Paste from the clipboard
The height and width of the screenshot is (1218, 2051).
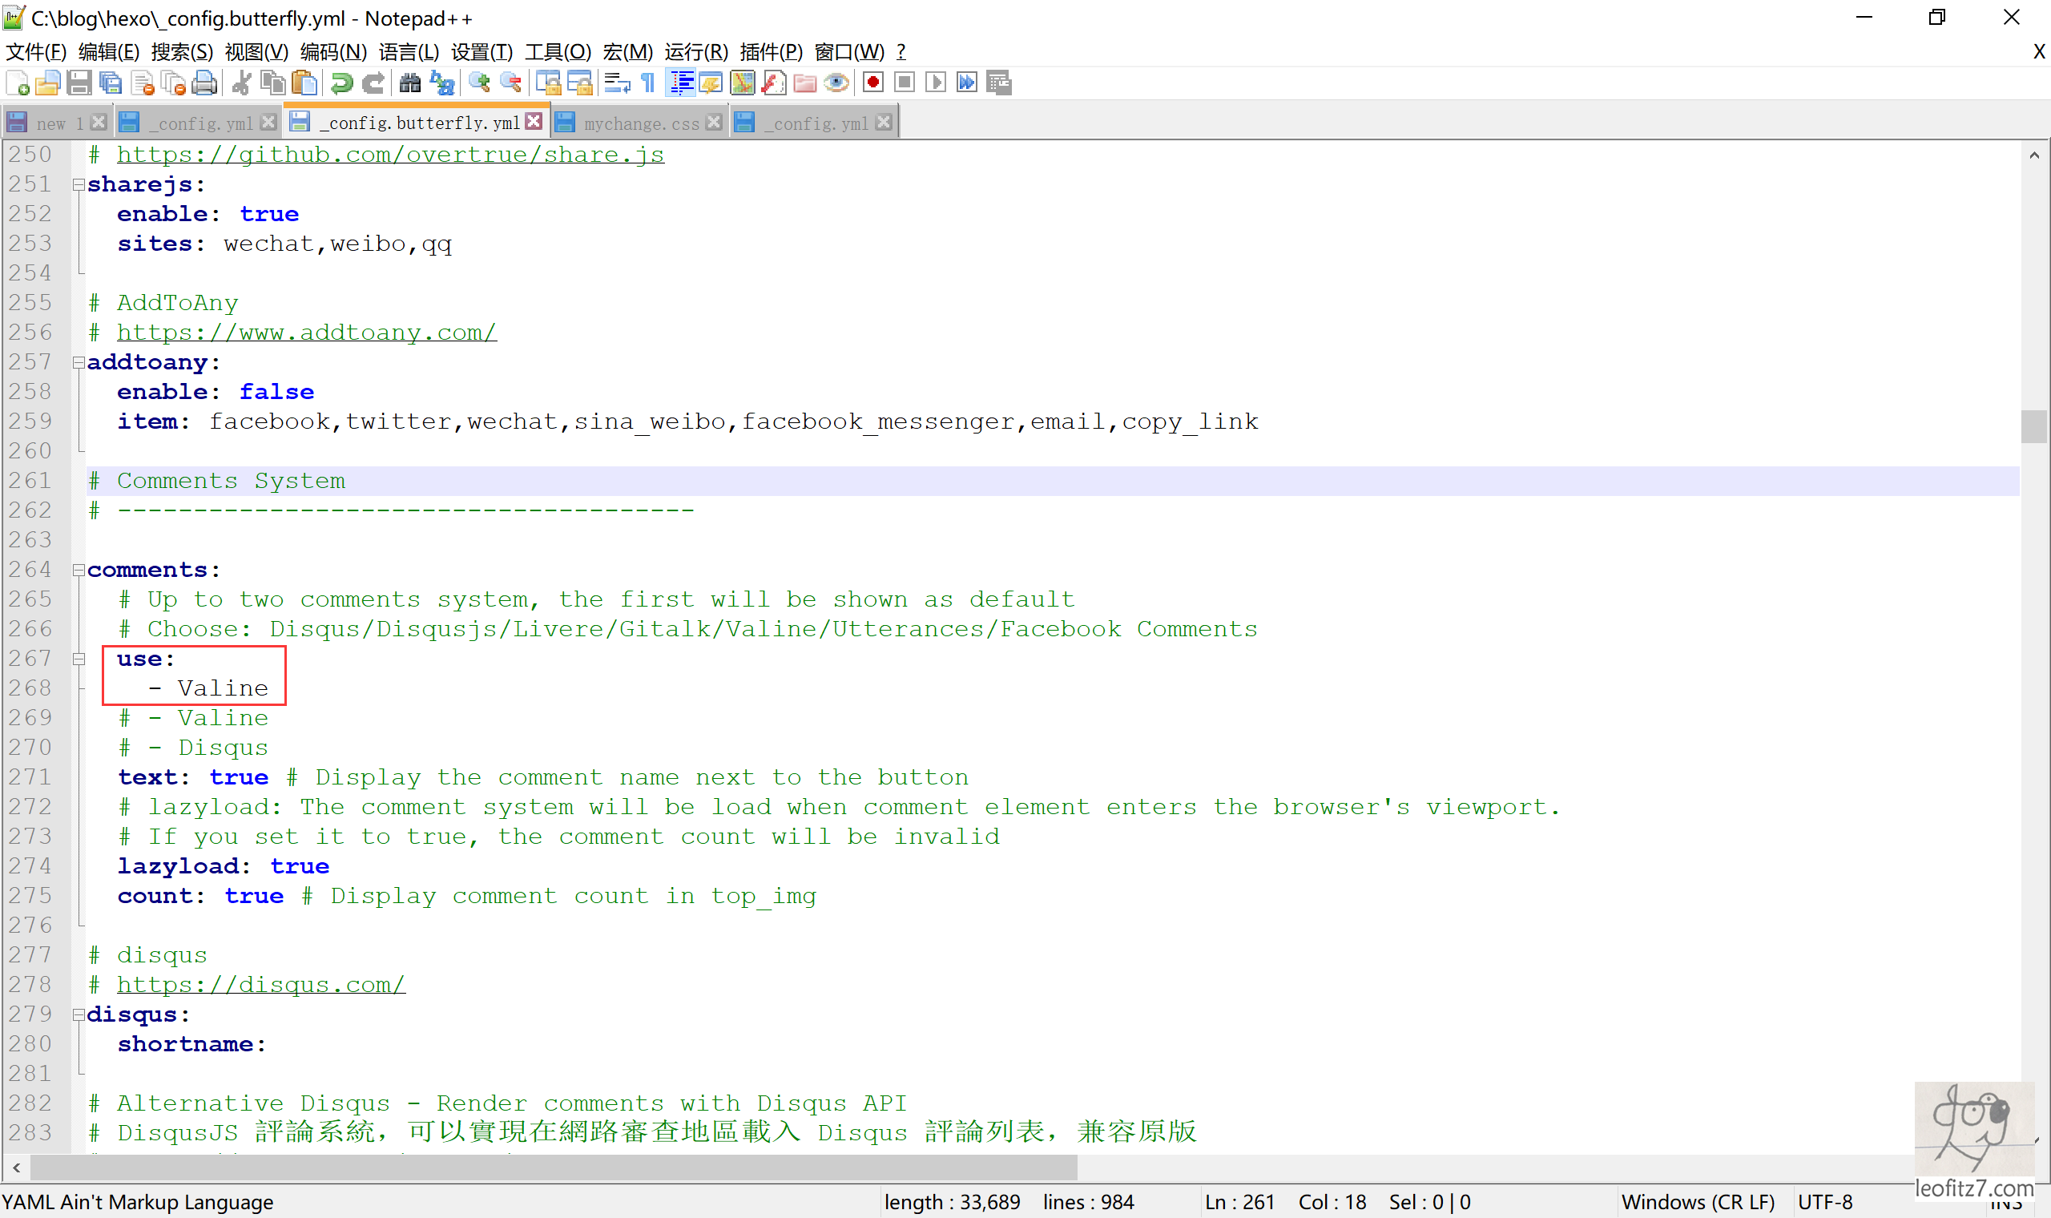click(305, 82)
